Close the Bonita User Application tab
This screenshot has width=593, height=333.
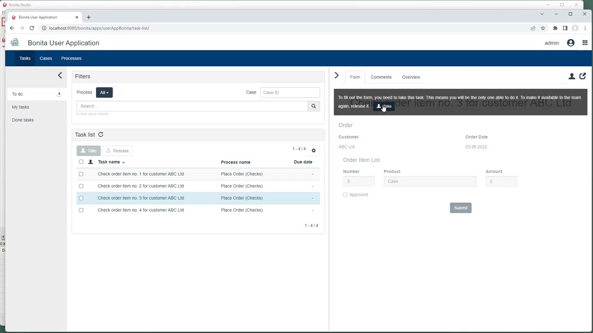pyautogui.click(x=76, y=17)
